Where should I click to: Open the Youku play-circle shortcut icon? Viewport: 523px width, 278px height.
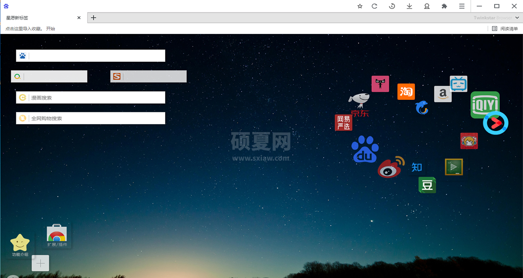pyautogui.click(x=496, y=122)
